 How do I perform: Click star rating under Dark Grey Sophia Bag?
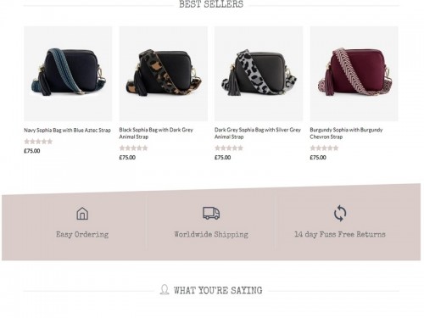pos(229,148)
